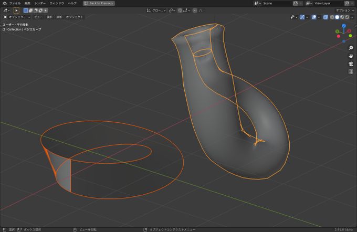Click the Back to Previous button
357x232 pixels.
(x=99, y=4)
